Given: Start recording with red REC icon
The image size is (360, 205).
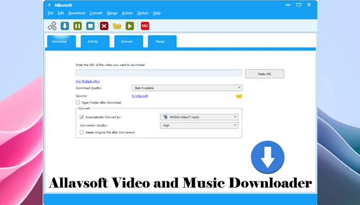Looking at the screenshot, I should point(145,26).
